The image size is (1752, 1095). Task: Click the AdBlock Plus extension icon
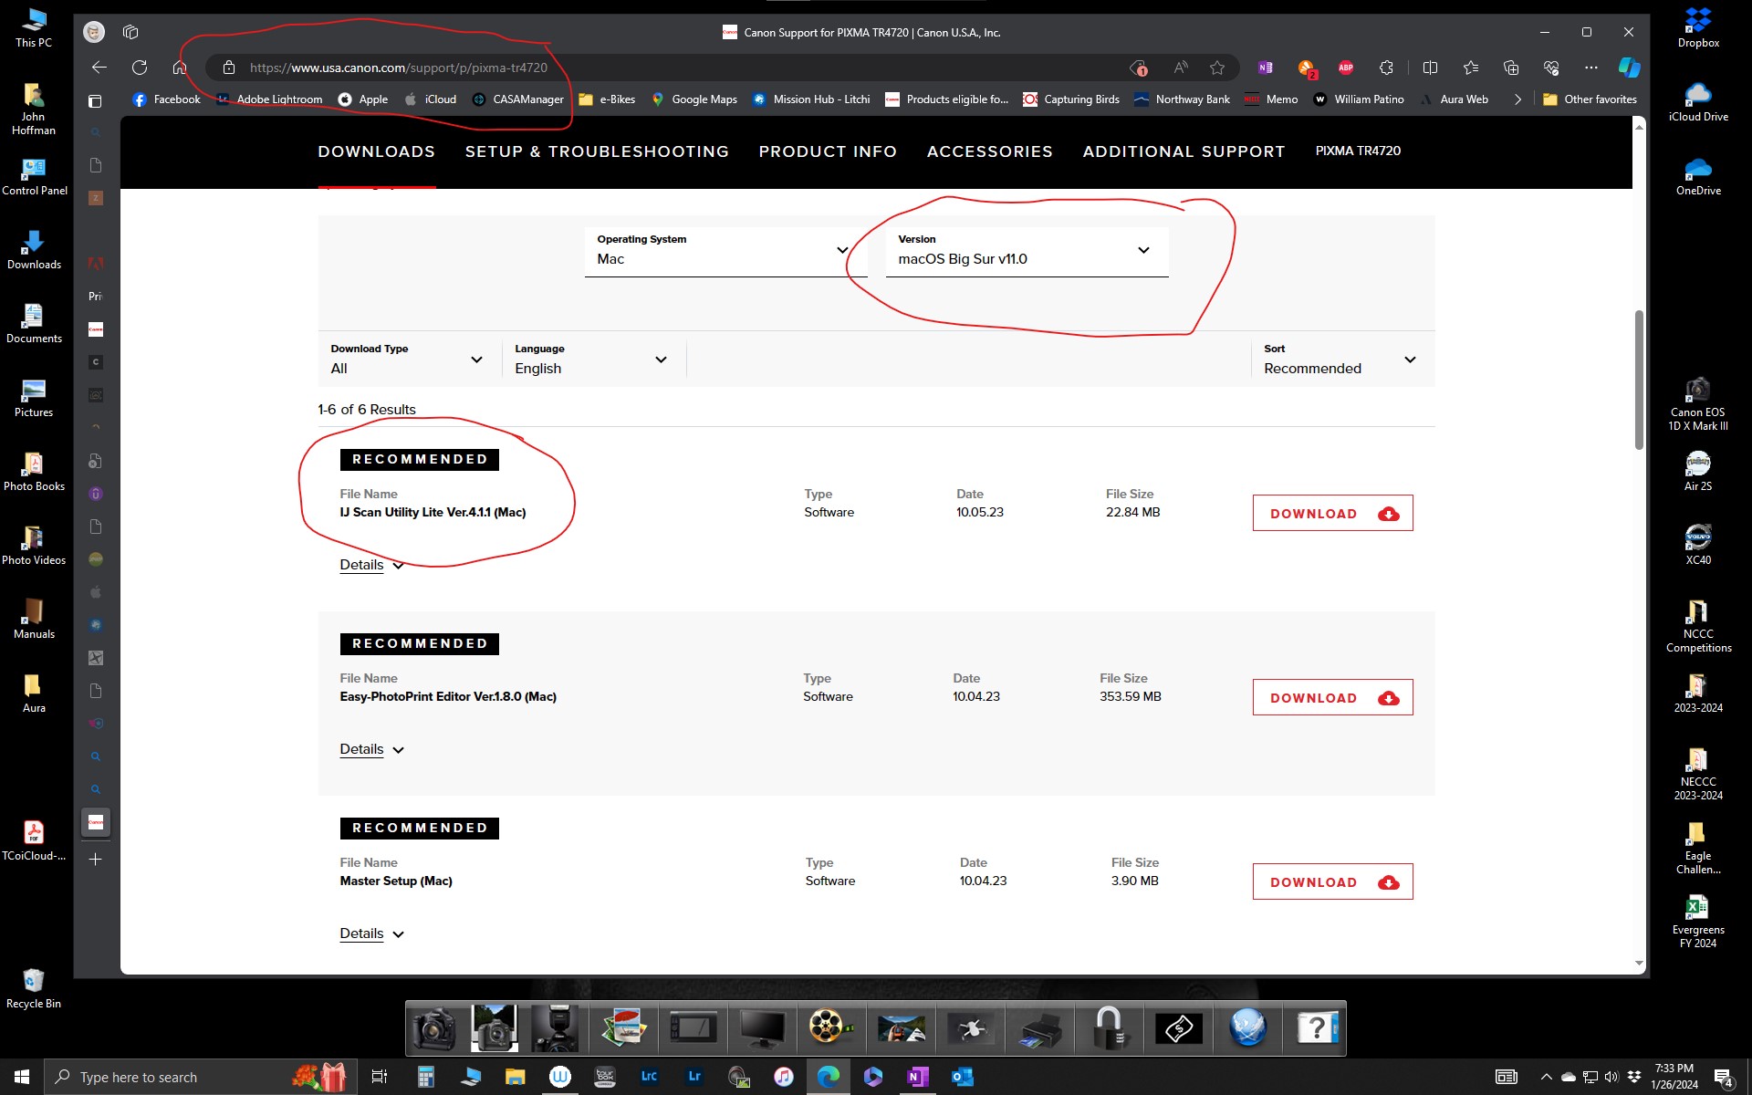pyautogui.click(x=1345, y=68)
